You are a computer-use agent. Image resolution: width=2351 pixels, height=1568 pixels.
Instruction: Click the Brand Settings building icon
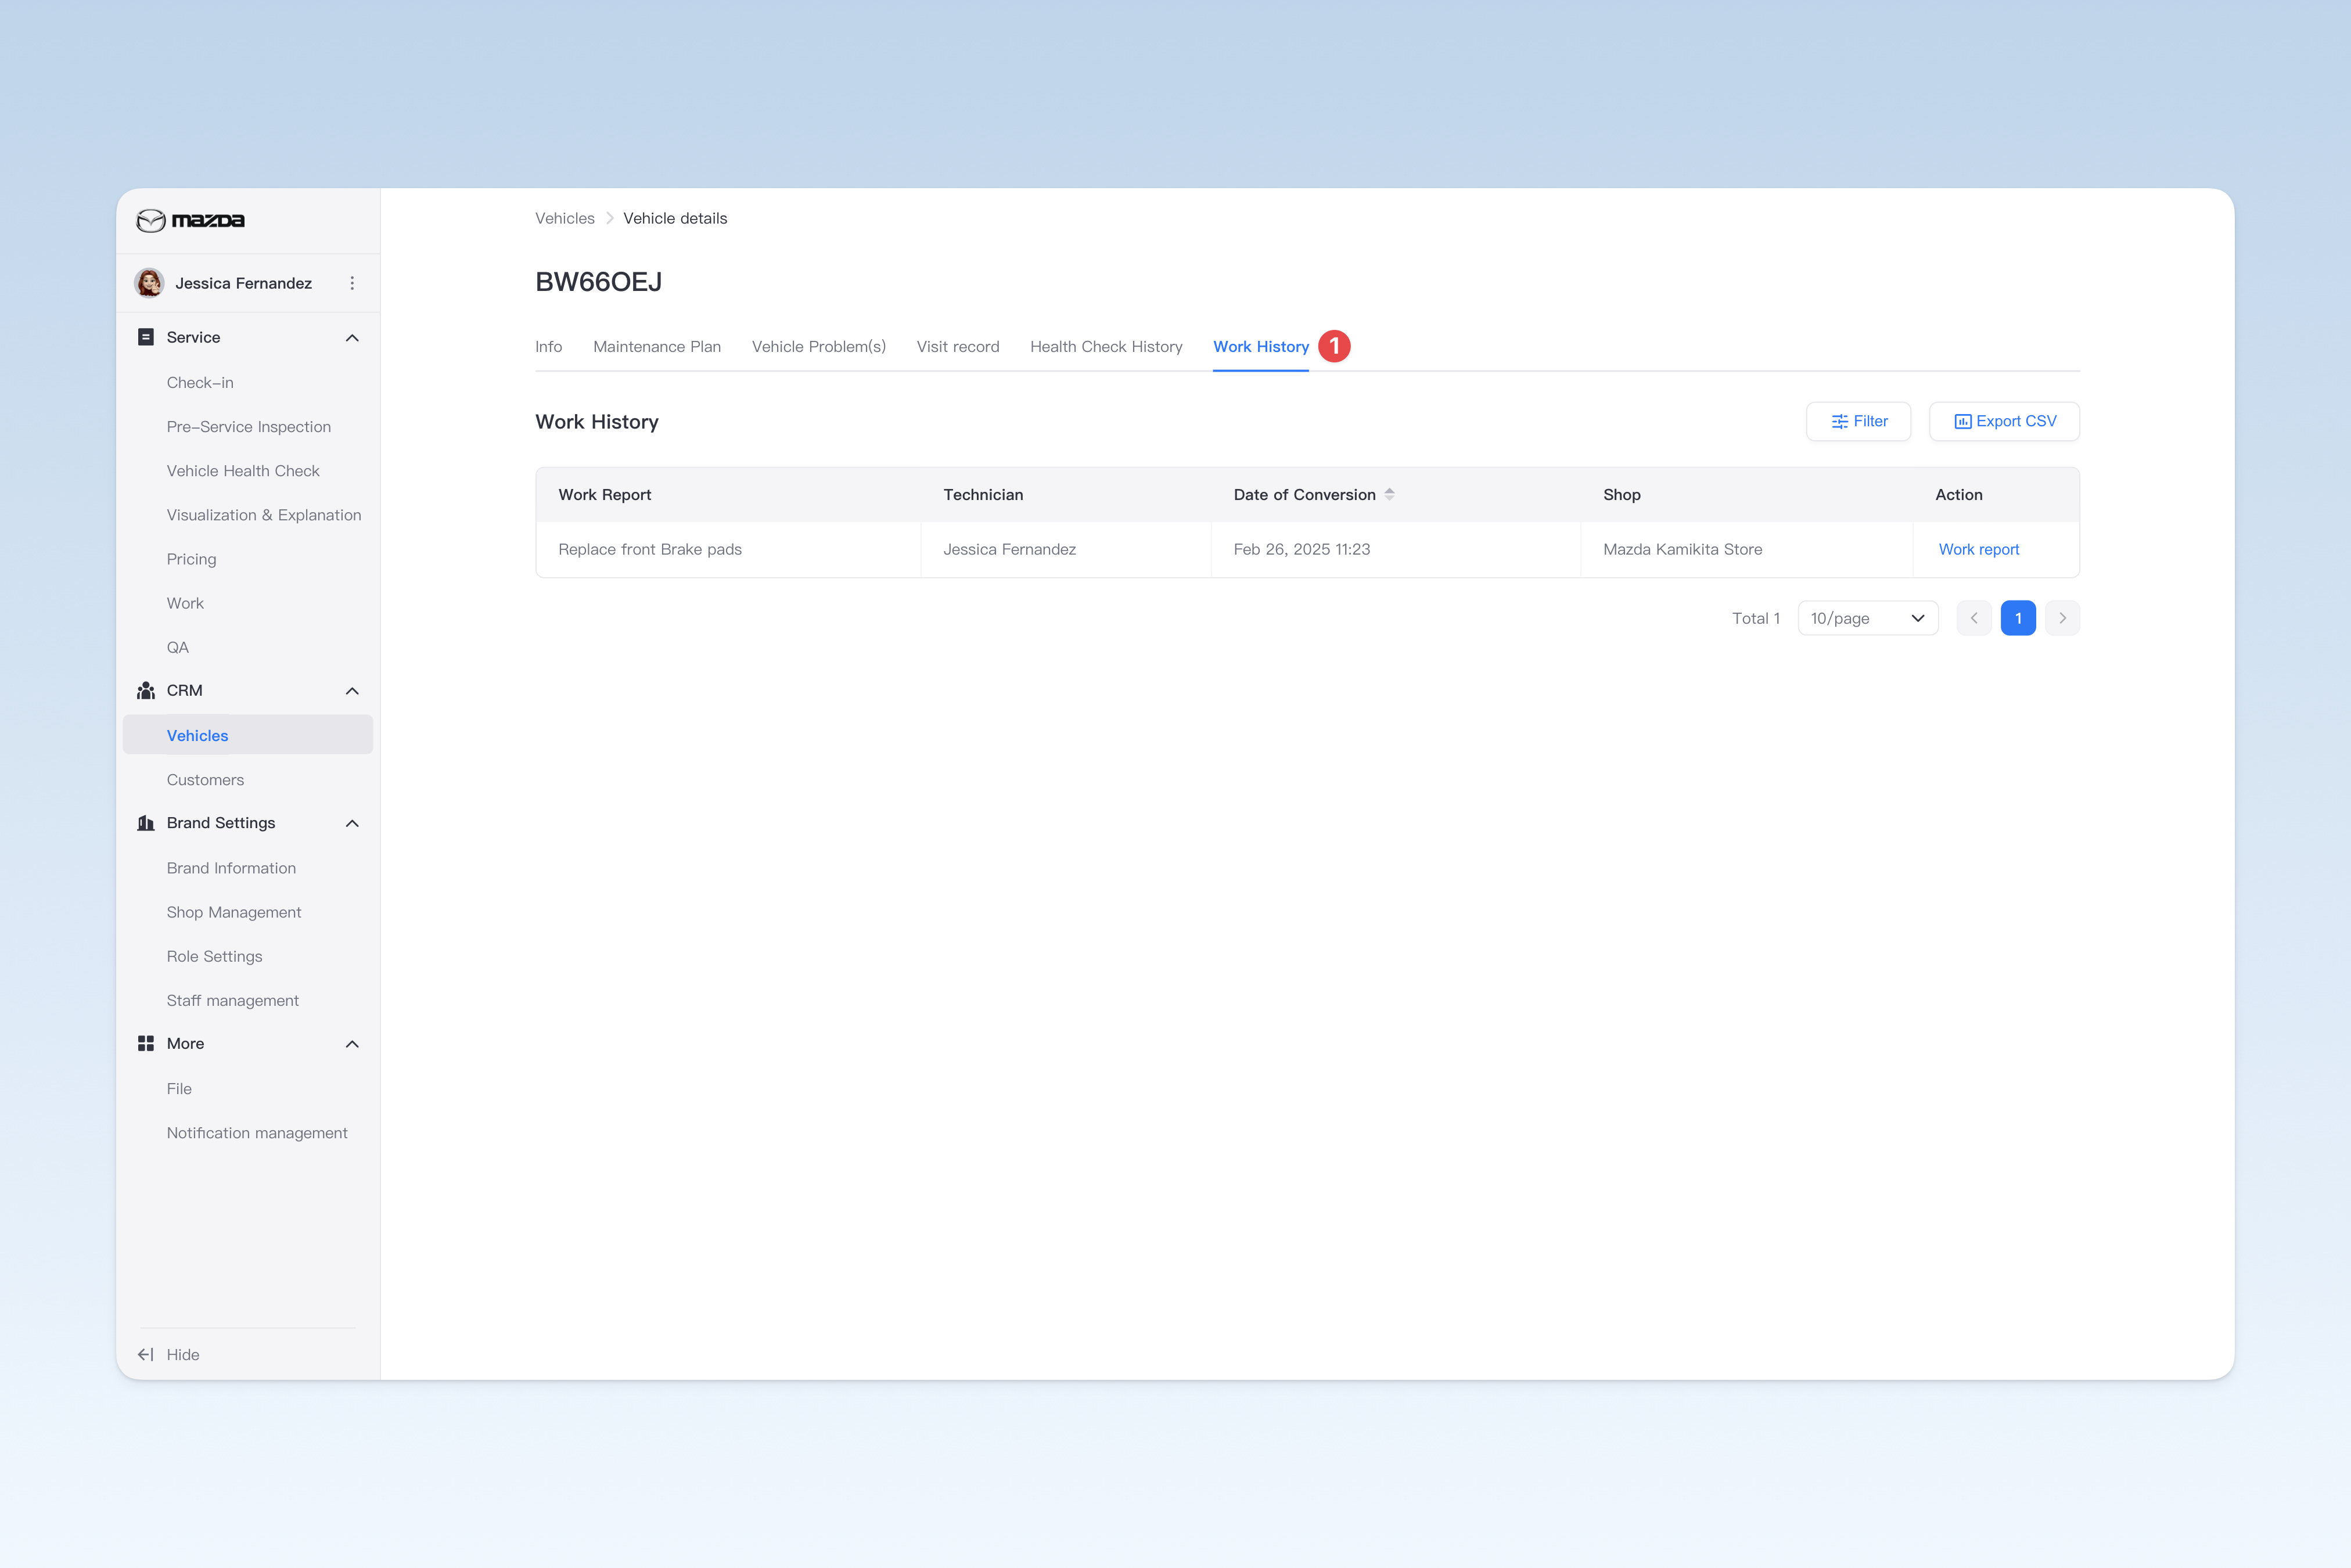146,823
